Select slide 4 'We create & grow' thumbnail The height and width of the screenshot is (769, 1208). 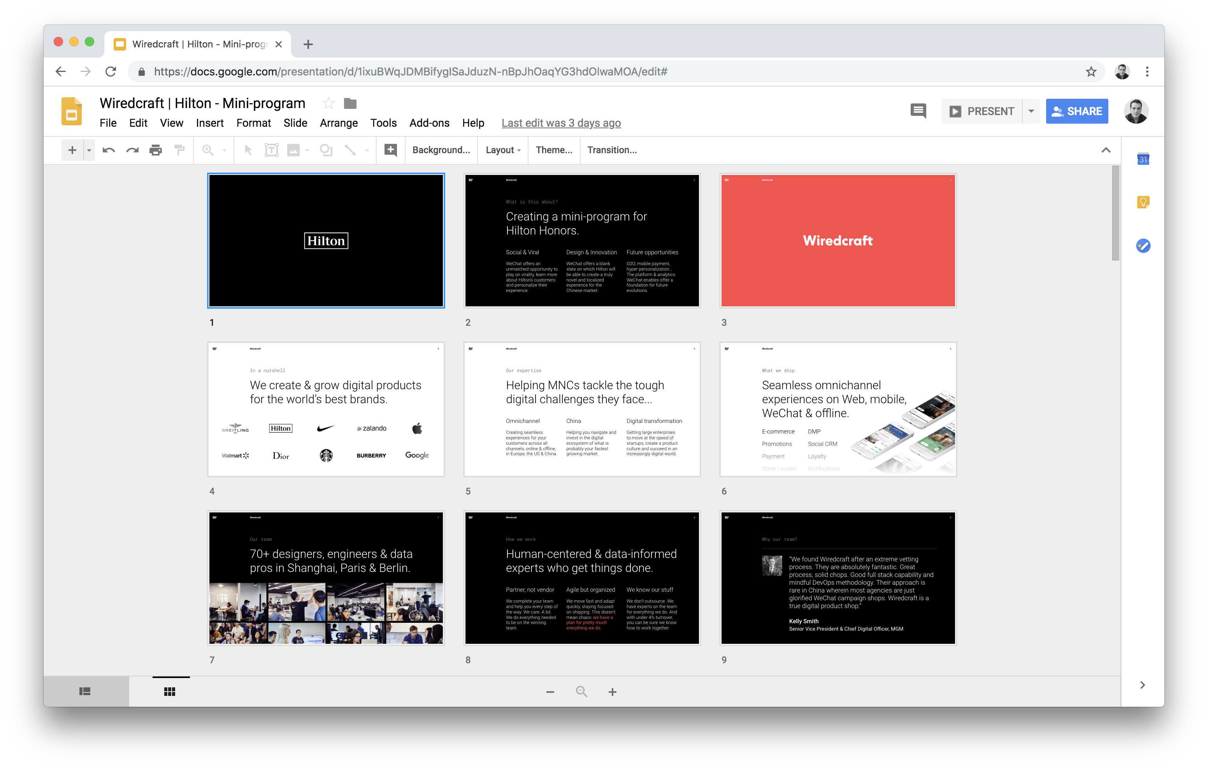click(326, 409)
